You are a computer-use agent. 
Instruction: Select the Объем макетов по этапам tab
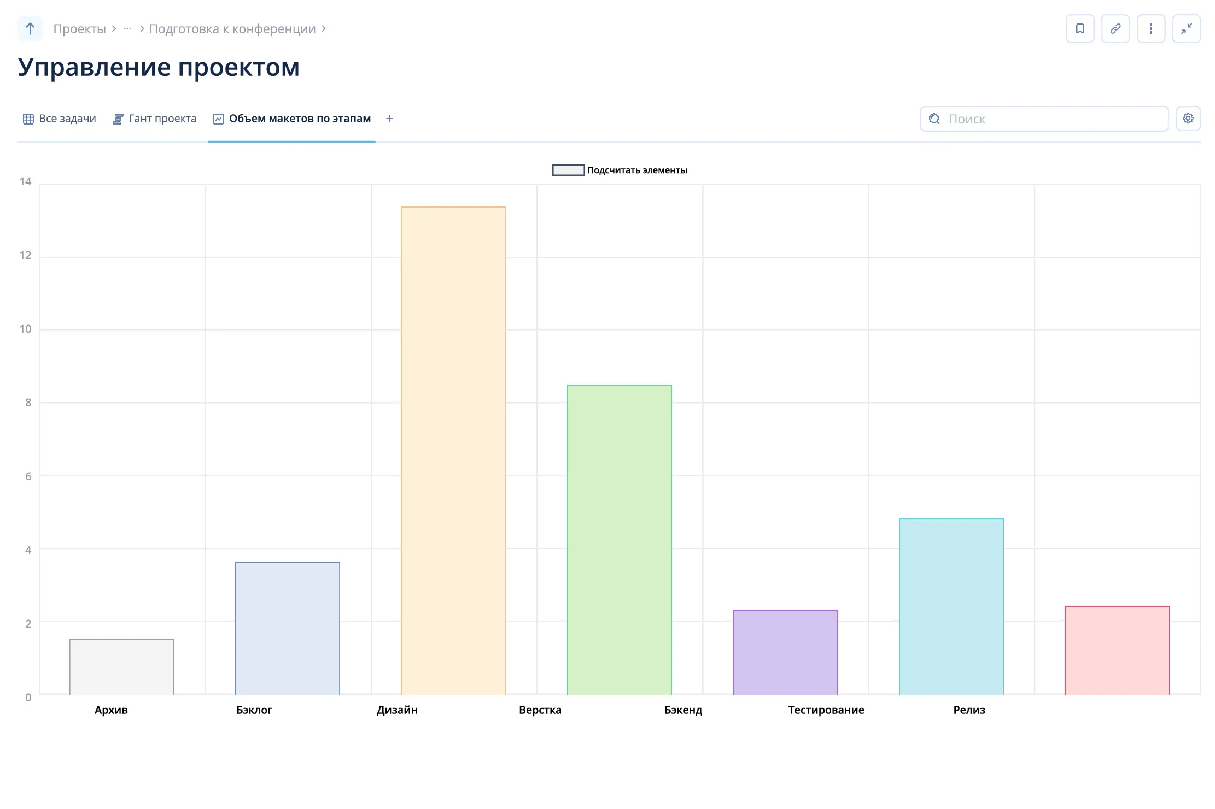pyautogui.click(x=292, y=119)
